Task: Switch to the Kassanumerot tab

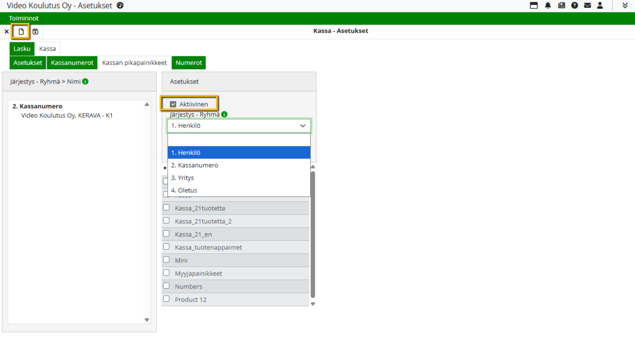Action: (72, 63)
